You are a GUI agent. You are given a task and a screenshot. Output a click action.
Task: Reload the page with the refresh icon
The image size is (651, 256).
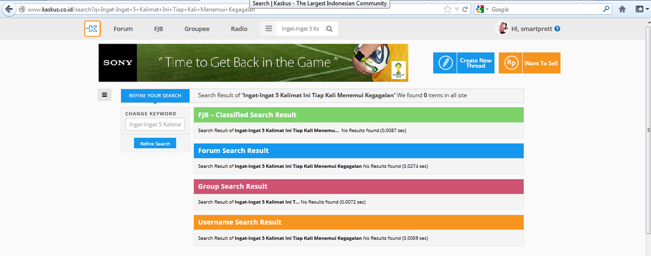pos(465,9)
